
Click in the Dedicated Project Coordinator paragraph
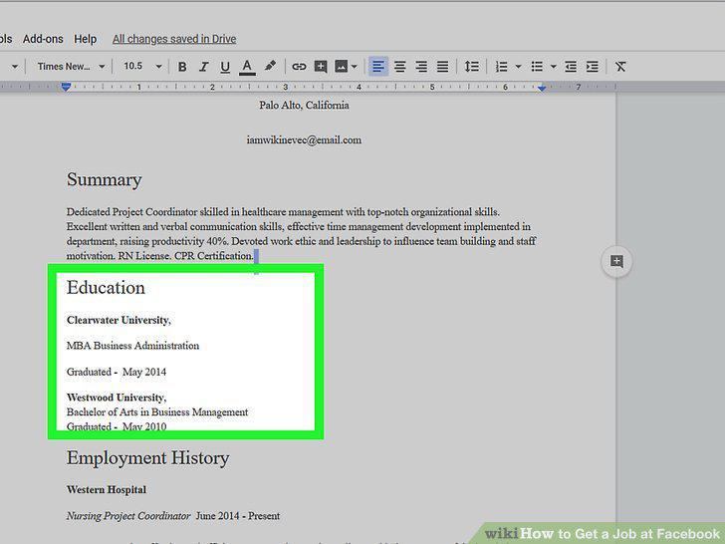click(302, 233)
